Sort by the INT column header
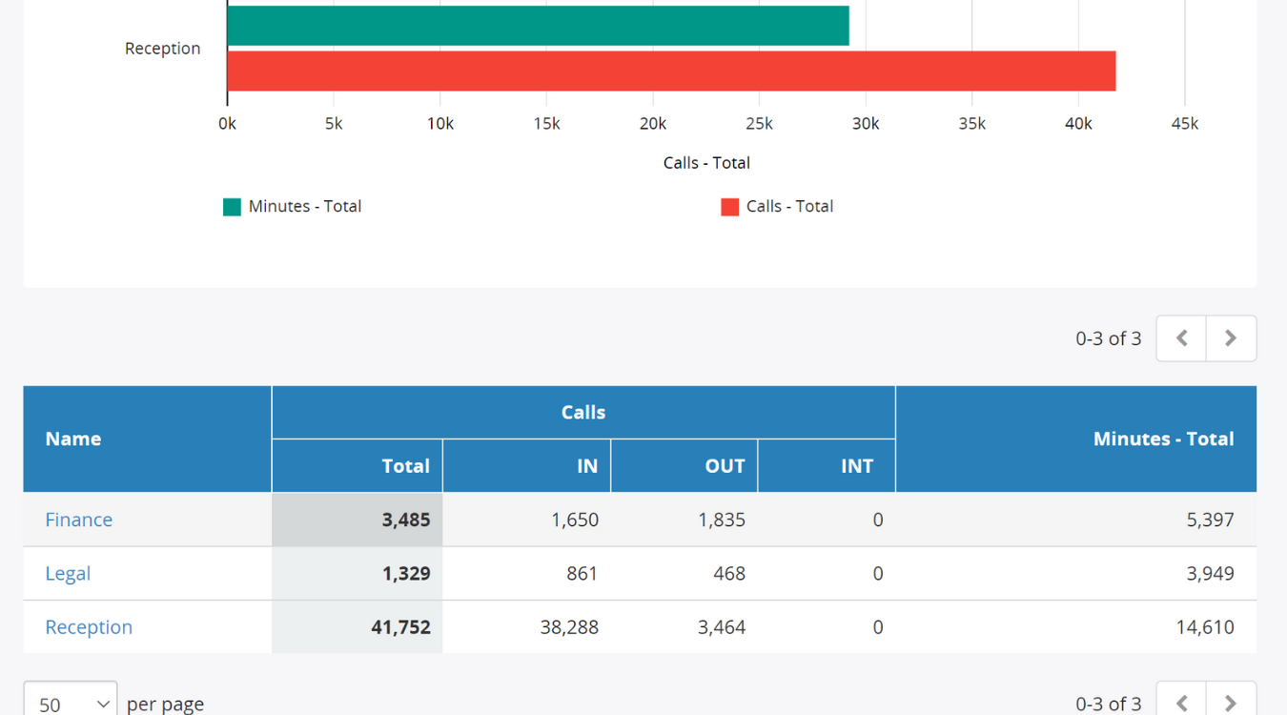Image resolution: width=1287 pixels, height=715 pixels. 827,465
